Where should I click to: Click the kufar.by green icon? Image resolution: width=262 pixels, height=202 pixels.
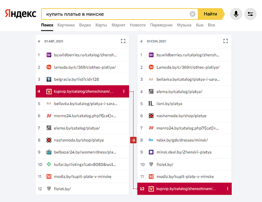[x=49, y=164]
